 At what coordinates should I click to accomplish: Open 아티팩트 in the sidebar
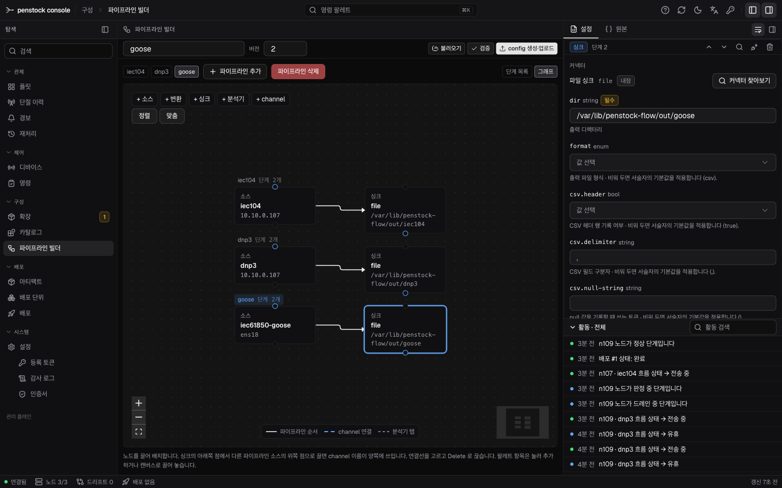point(59,282)
